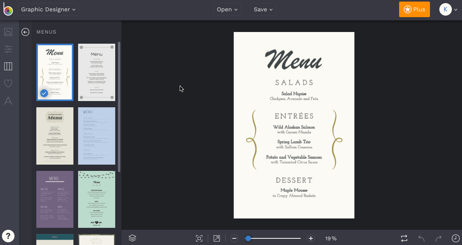Click the Maple Mousse text

[x=294, y=190]
